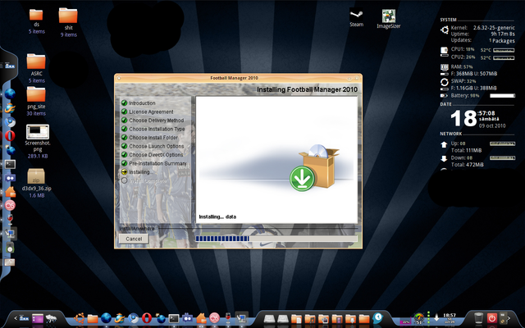Select the Choose Delivery Method step
Image resolution: width=525 pixels, height=328 pixels.
point(157,121)
